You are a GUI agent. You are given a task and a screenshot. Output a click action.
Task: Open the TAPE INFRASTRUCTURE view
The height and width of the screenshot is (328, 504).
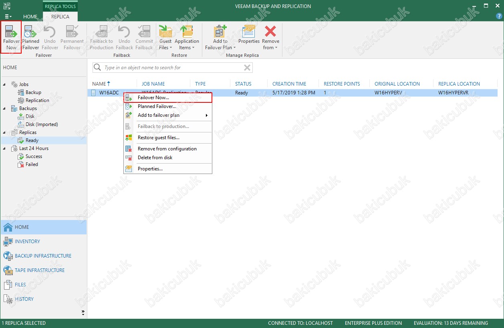coord(43,270)
